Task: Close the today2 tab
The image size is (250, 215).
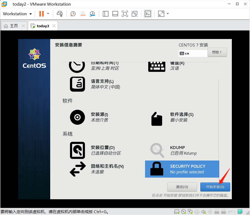Action: pos(54,26)
